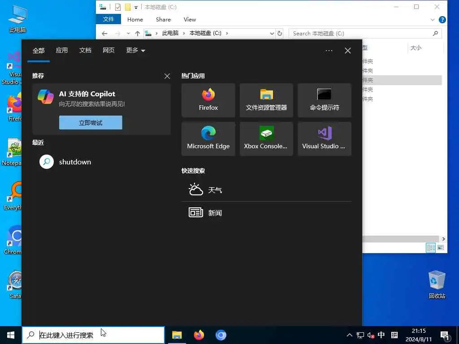
Task: Click muted volume tray icon
Action: click(371, 335)
